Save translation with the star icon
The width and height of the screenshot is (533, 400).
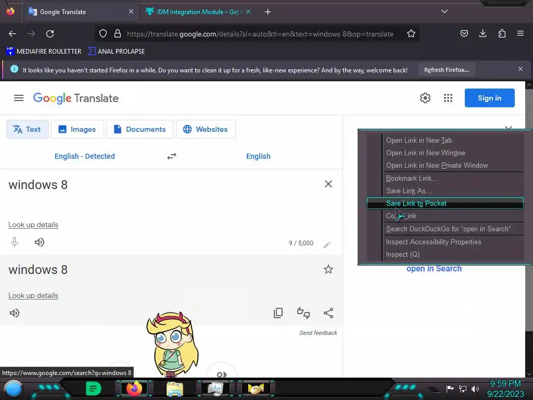pyautogui.click(x=328, y=269)
